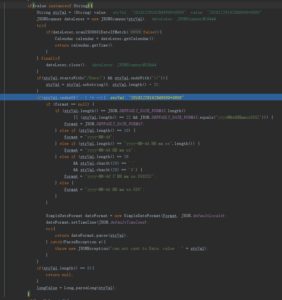Click the number 22 in length check
Image resolution: width=282 pixels, height=300 pixels.
[128, 117]
